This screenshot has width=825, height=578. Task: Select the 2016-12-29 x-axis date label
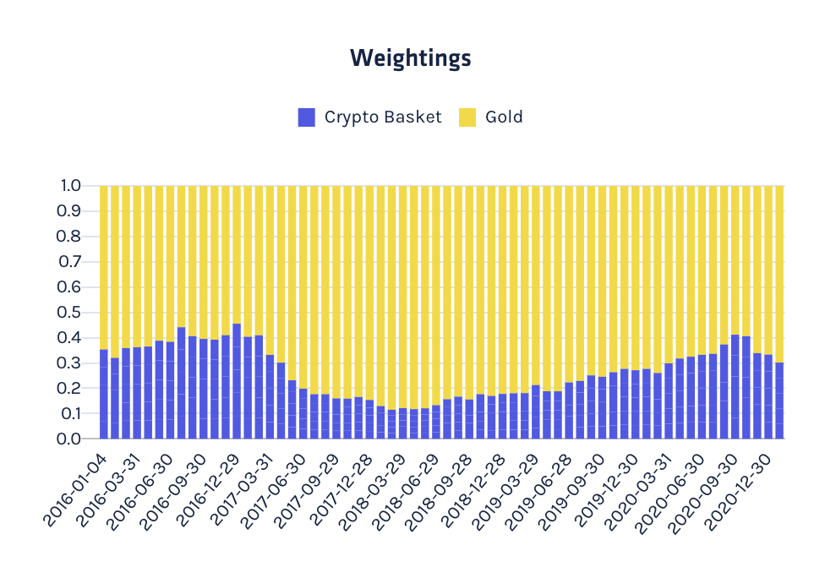pyautogui.click(x=208, y=490)
